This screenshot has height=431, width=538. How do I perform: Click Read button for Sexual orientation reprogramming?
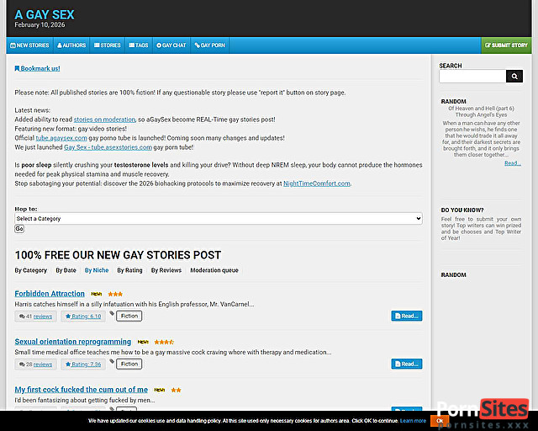tap(407, 364)
